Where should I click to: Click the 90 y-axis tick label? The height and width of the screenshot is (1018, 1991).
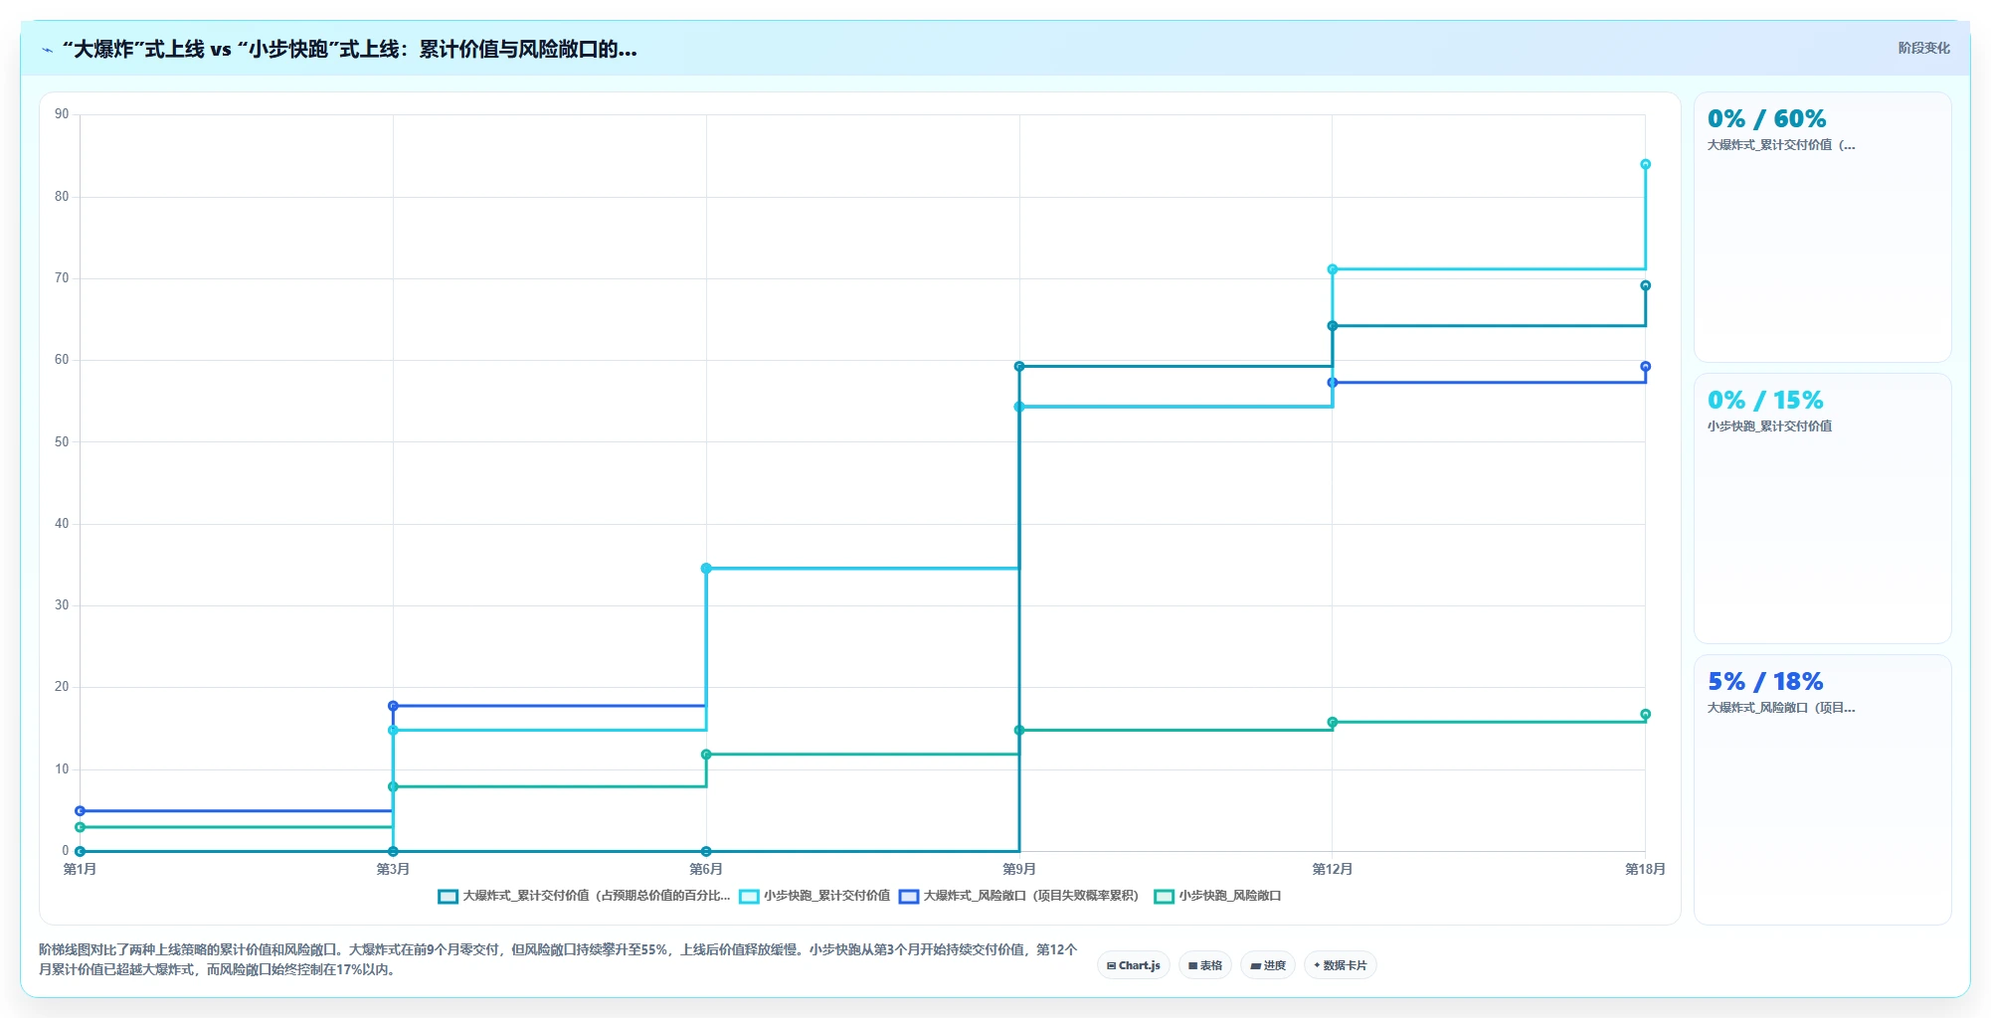click(x=62, y=114)
